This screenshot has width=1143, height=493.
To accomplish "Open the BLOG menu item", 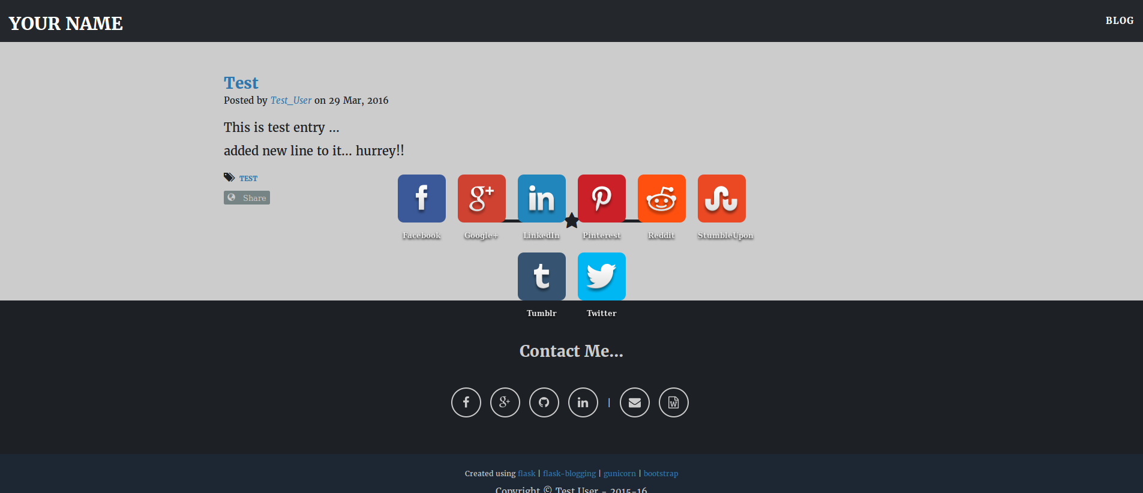I will [x=1120, y=20].
